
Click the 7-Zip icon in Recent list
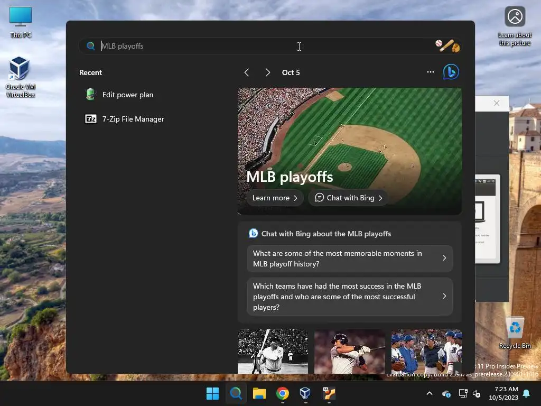click(91, 119)
